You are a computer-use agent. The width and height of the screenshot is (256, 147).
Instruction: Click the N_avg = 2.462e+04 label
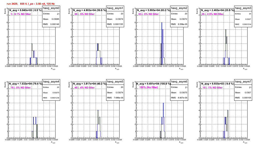(217, 10)
